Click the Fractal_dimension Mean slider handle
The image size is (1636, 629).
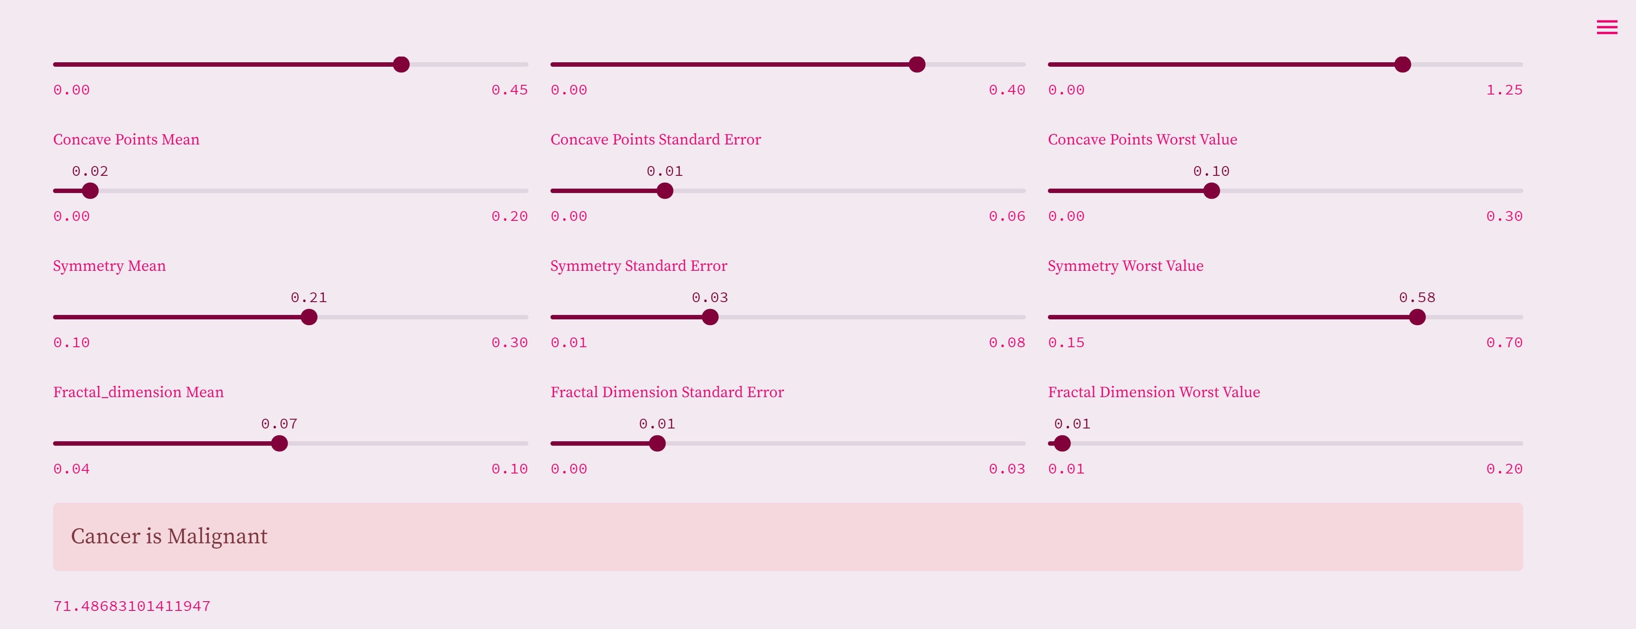(x=279, y=443)
